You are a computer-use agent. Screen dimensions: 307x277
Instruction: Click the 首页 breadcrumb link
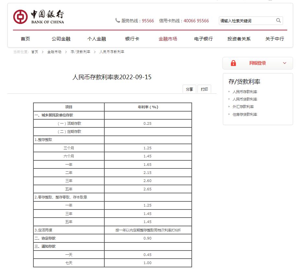(x=34, y=51)
